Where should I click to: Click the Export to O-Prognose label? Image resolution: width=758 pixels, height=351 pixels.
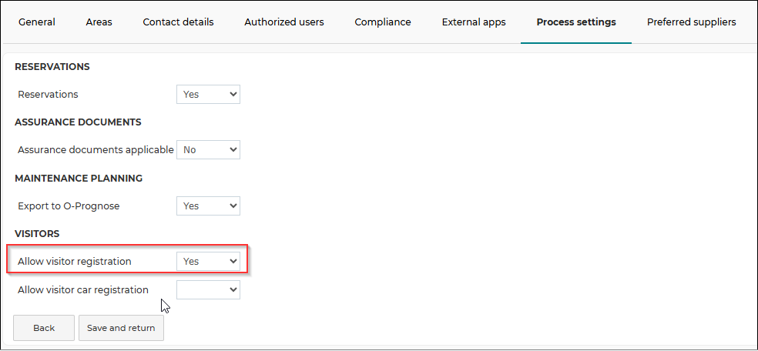69,206
